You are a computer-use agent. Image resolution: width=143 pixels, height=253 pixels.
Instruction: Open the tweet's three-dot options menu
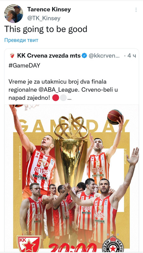click(x=136, y=10)
